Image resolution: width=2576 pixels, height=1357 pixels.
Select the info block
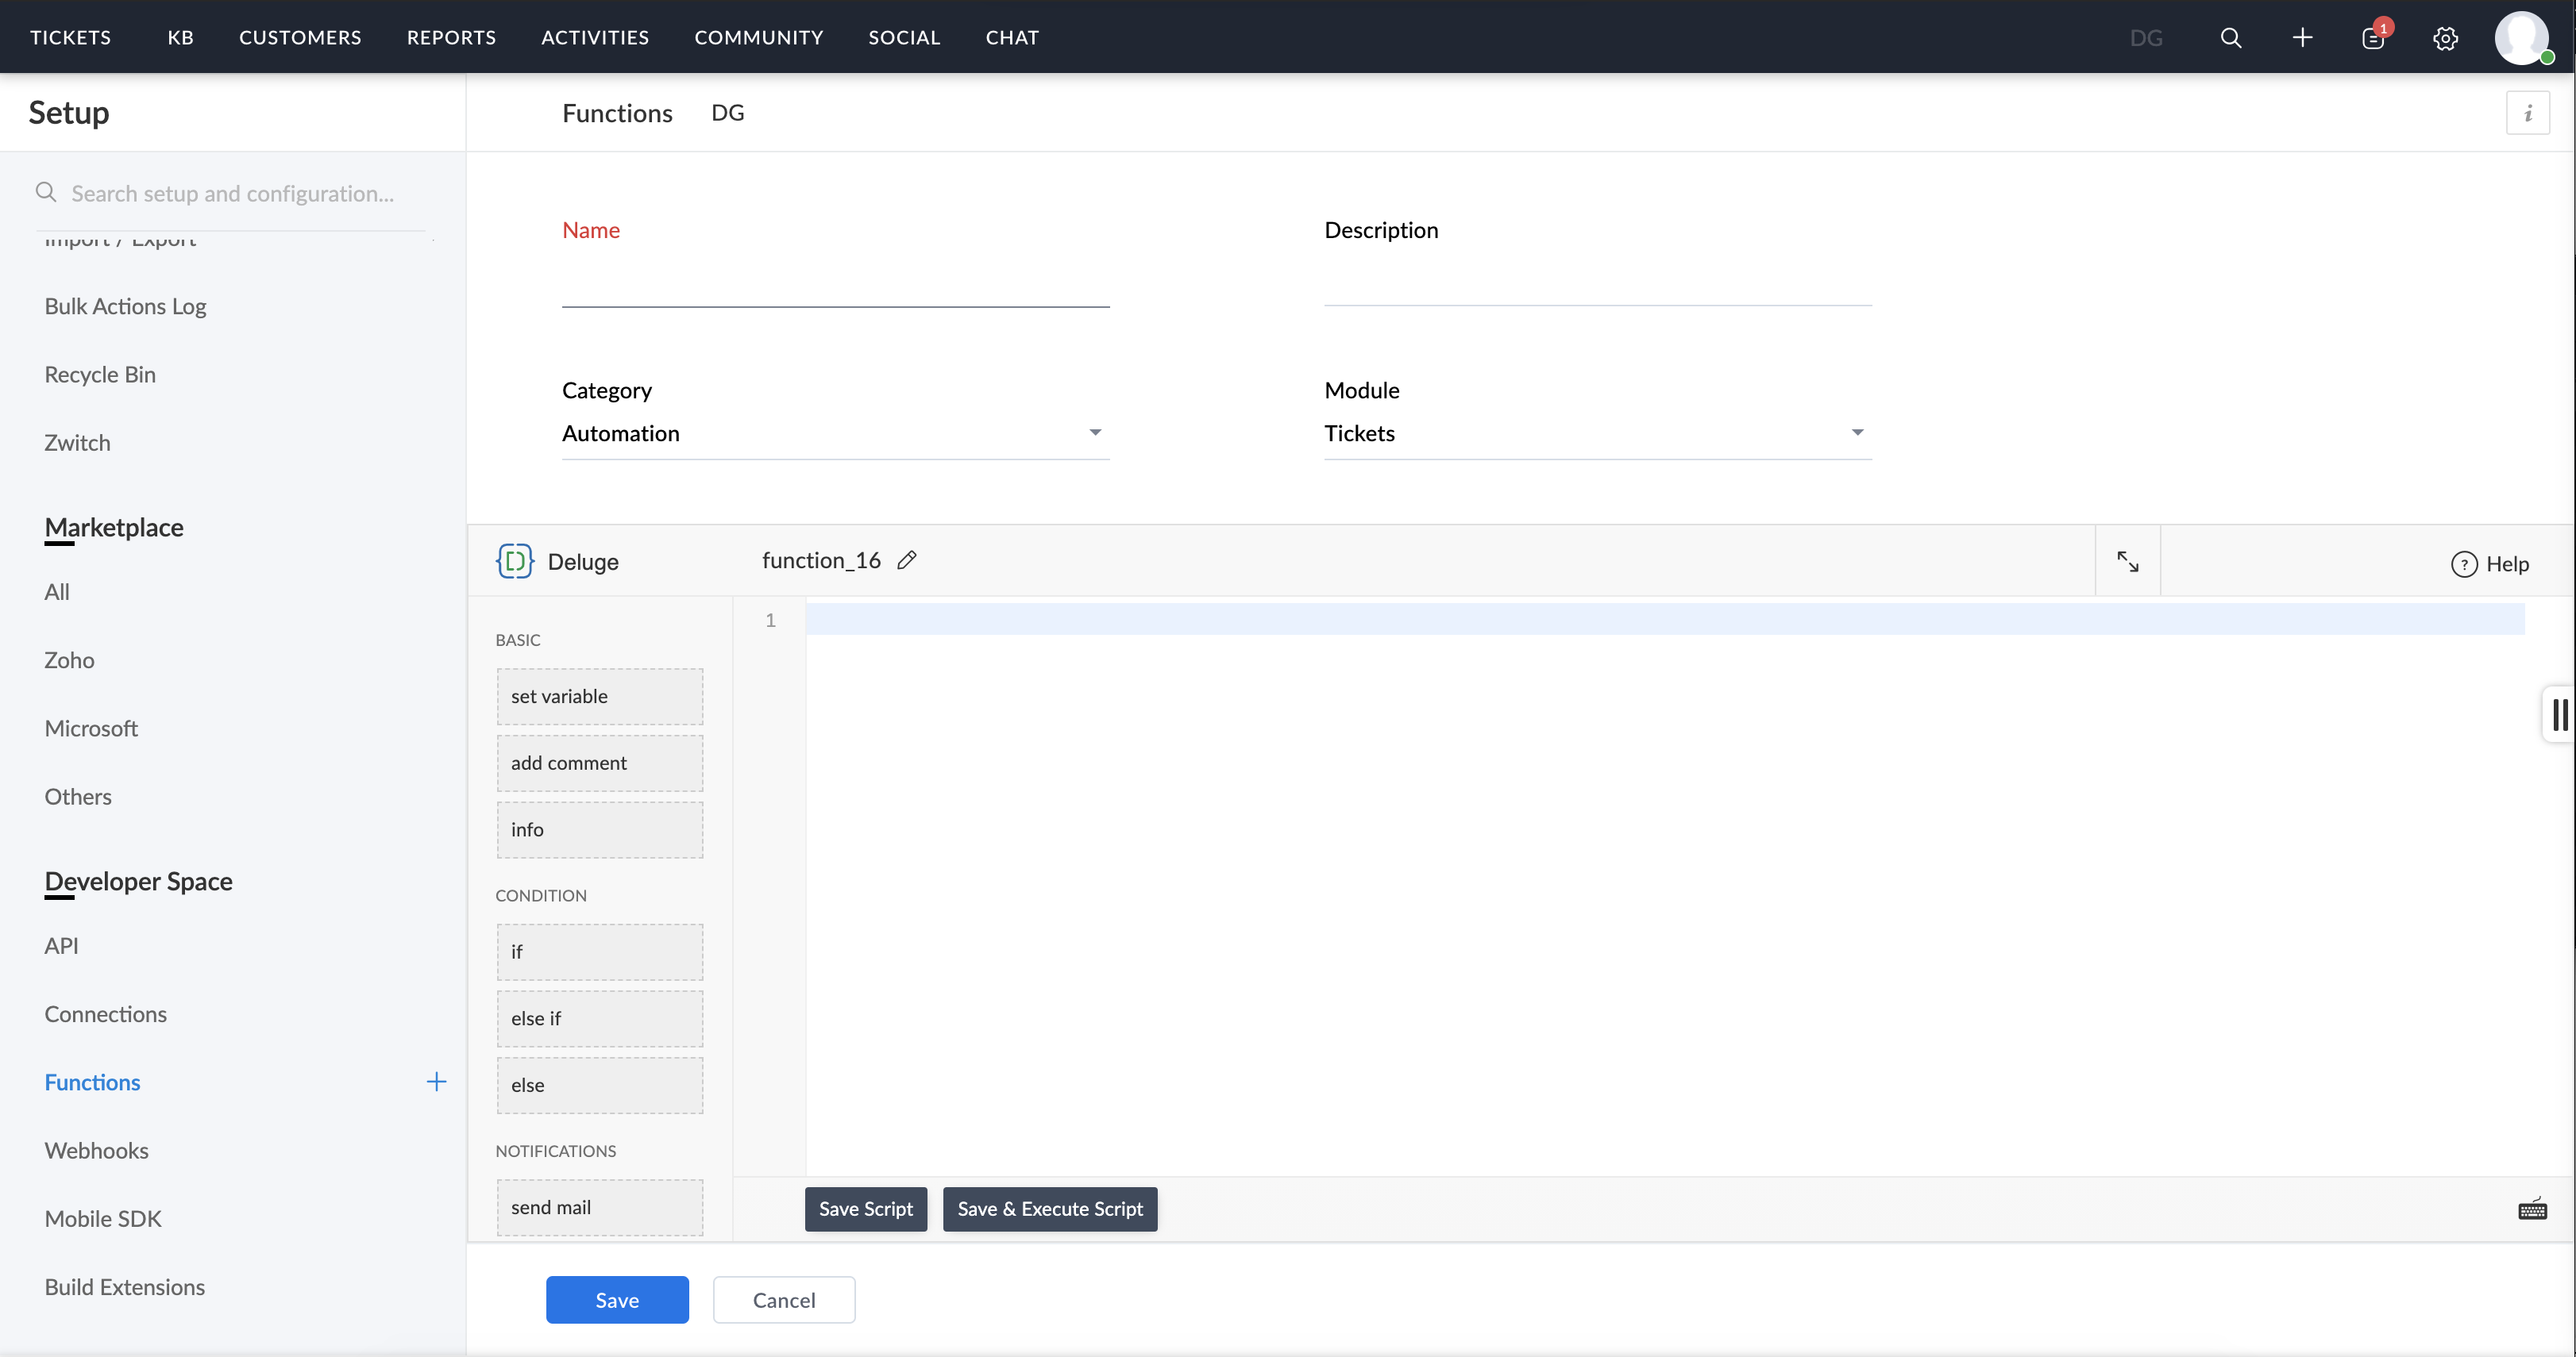600,829
